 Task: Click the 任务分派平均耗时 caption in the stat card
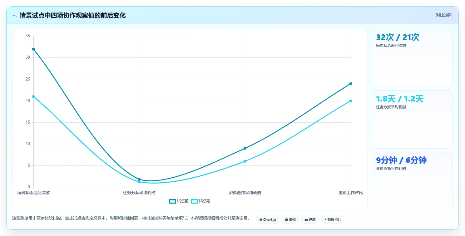[x=391, y=107]
